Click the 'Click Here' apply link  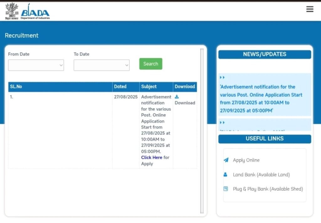[x=152, y=158]
